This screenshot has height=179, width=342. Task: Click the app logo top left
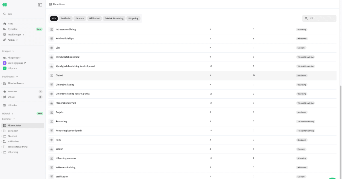5,5
